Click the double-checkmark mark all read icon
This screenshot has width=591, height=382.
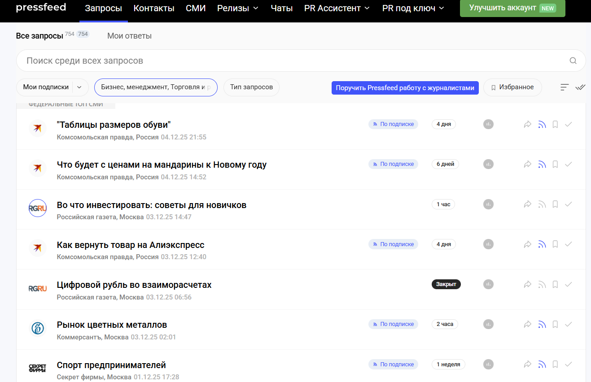[580, 87]
